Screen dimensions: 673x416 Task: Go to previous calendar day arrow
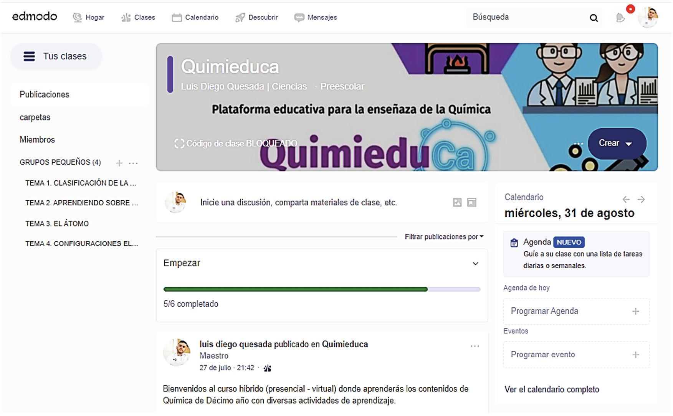click(x=626, y=199)
